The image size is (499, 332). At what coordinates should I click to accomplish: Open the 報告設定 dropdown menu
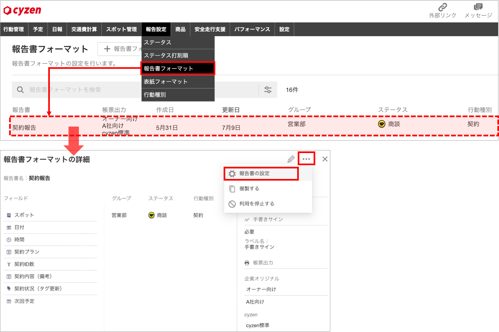coord(156,29)
